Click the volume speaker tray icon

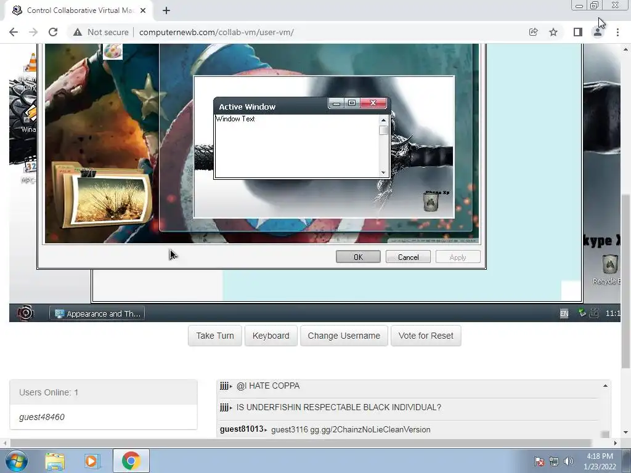(568, 461)
